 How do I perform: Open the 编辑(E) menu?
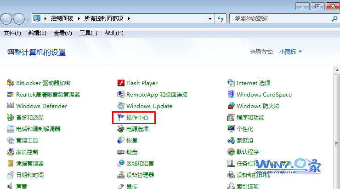[x=37, y=33]
